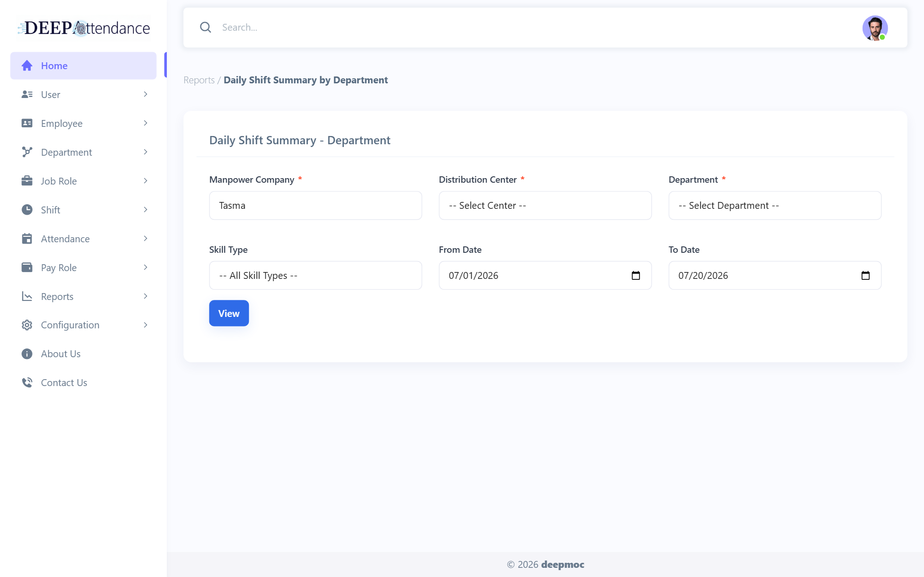Select Home in the sidebar

pos(83,65)
